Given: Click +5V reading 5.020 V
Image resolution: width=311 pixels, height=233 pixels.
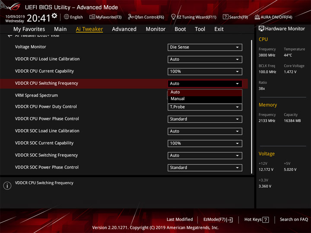Looking at the screenshot, I should (x=290, y=170).
